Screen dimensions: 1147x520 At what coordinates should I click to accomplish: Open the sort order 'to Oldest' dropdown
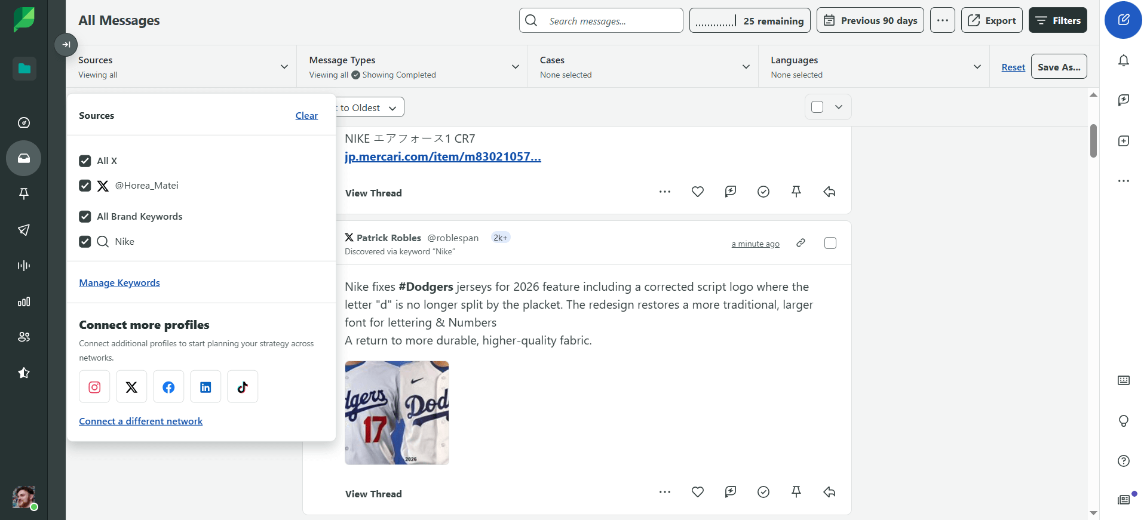coord(369,107)
